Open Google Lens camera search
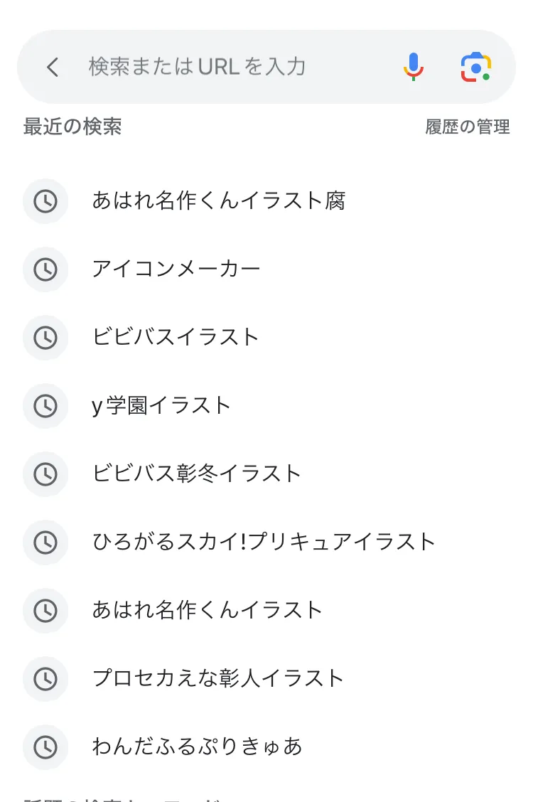The image size is (533, 802). pyautogui.click(x=475, y=67)
